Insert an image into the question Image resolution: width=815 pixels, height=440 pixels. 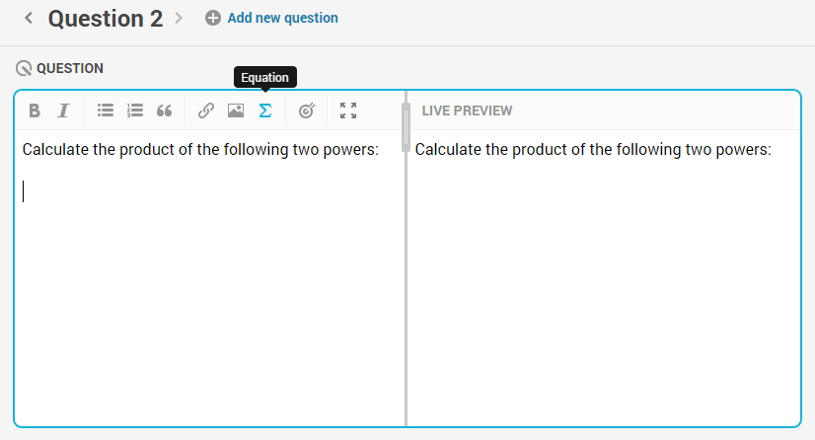pos(236,110)
